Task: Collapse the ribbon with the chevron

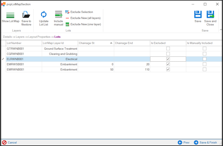Action: point(221,30)
